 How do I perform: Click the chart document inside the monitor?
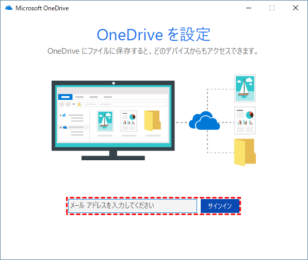[x=129, y=121]
